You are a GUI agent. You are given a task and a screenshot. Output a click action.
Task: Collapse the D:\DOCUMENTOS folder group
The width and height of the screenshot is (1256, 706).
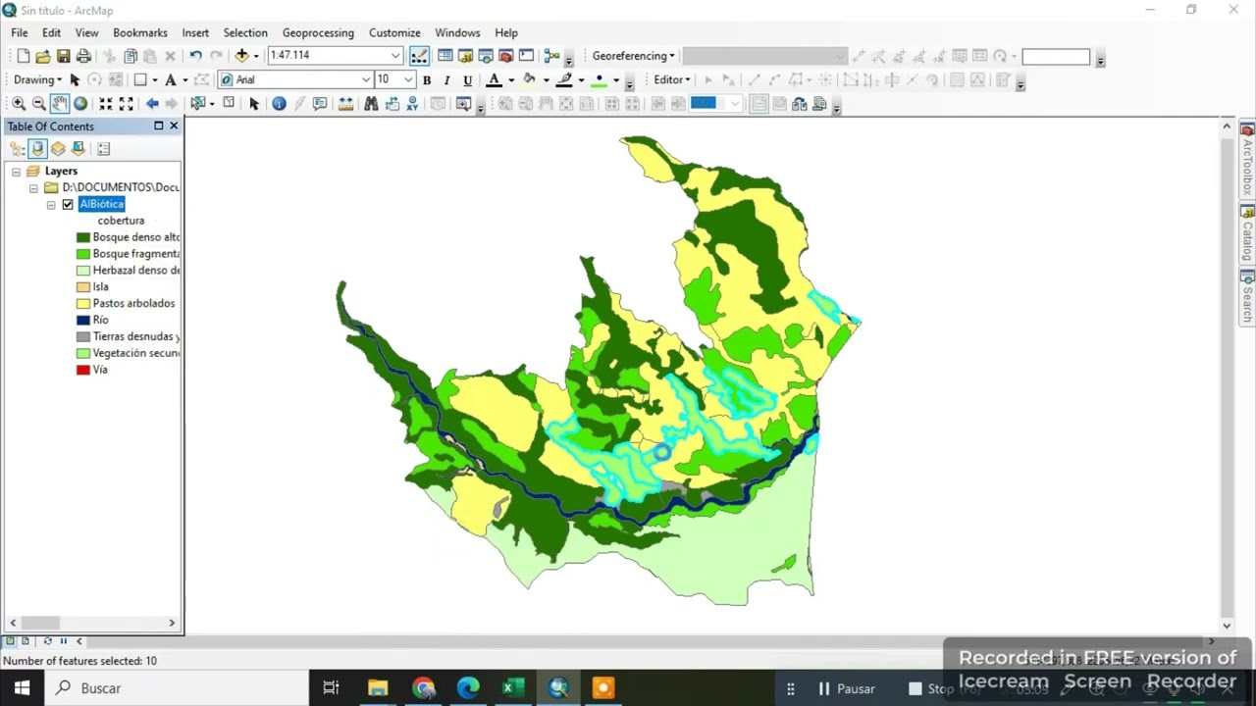(33, 188)
